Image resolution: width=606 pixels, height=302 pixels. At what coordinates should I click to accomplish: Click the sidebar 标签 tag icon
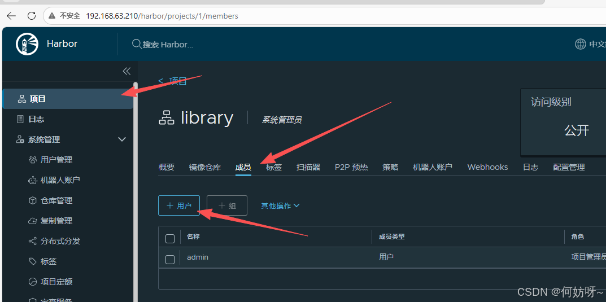pyautogui.click(x=33, y=261)
